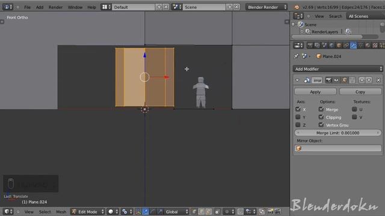Open the Scene properties tab
The height and width of the screenshot is (216, 385).
click(324, 46)
